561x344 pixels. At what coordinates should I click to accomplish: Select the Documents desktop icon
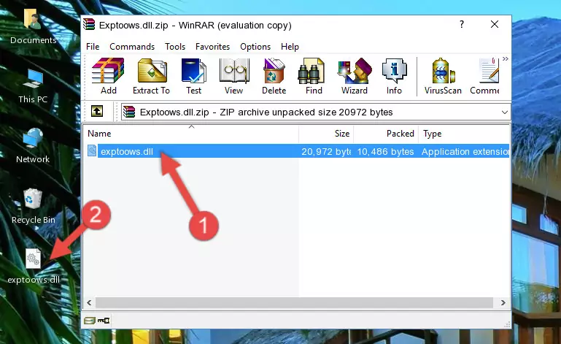(x=33, y=26)
